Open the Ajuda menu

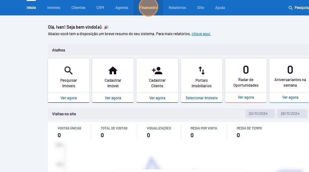coord(220,8)
